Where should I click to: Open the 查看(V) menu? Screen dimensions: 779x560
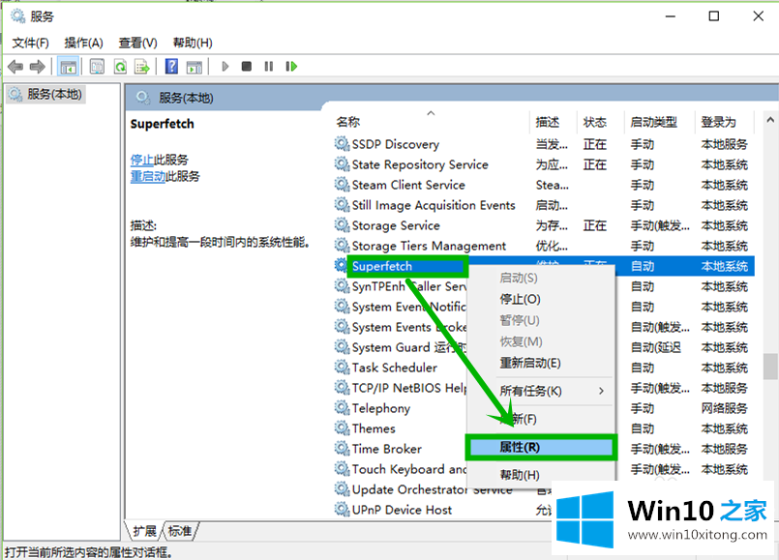[x=137, y=43]
